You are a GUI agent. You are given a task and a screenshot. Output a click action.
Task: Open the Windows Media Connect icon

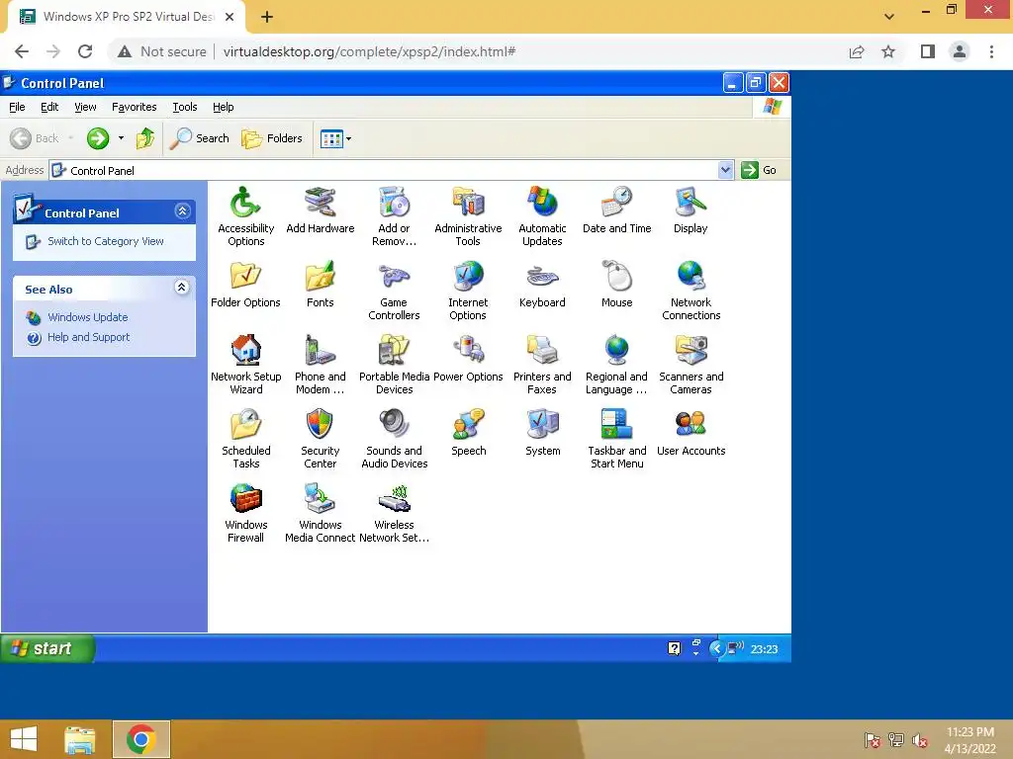[320, 499]
